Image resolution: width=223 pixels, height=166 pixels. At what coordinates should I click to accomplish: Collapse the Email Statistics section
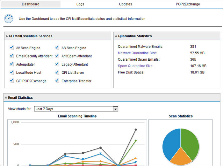pos(6,97)
